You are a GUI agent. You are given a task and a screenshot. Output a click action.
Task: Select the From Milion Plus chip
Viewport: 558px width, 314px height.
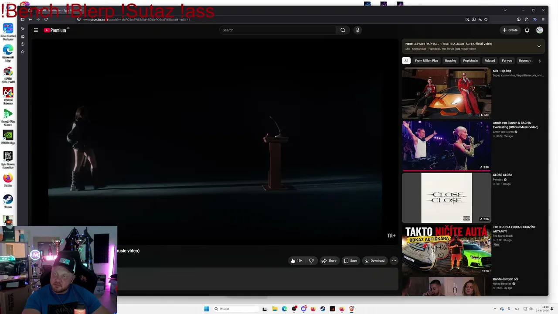point(426,61)
